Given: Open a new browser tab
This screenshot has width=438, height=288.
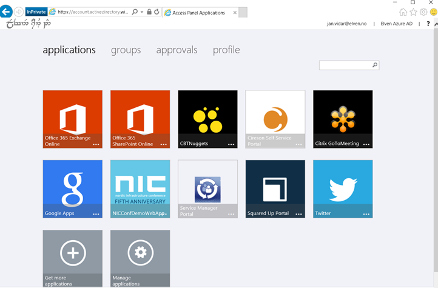Looking at the screenshot, I should coord(243,13).
